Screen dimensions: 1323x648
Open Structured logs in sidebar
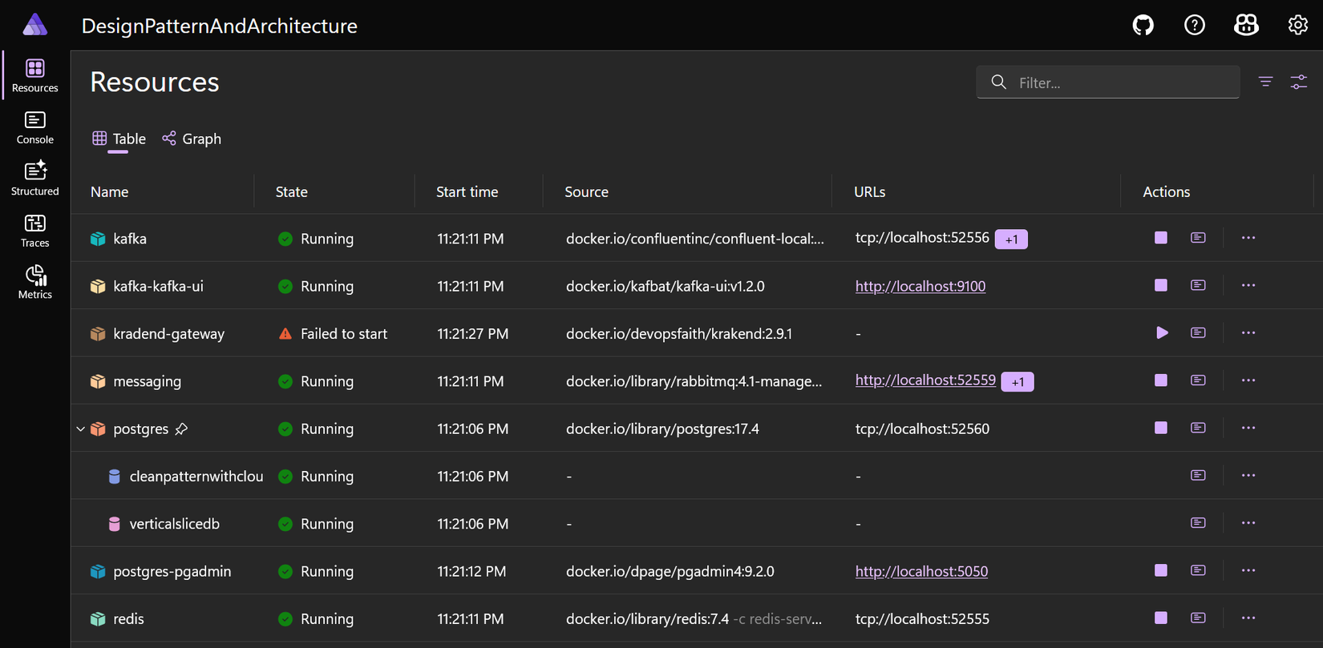tap(35, 179)
